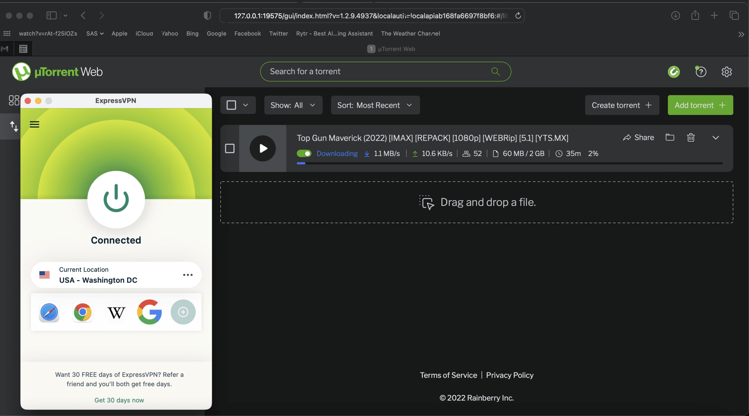
Task: Toggle the Downloading switch off
Action: coord(304,153)
